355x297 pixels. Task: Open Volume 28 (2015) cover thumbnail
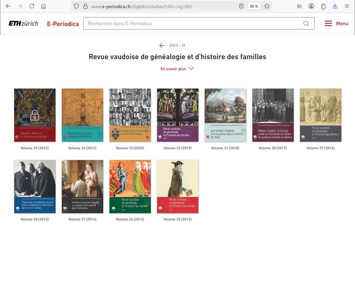coord(35,187)
